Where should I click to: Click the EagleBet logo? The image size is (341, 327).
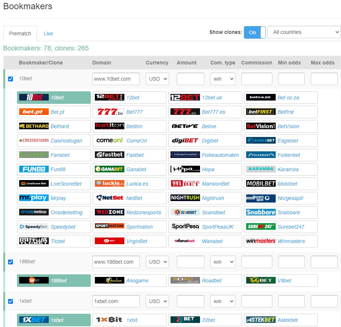(x=261, y=140)
